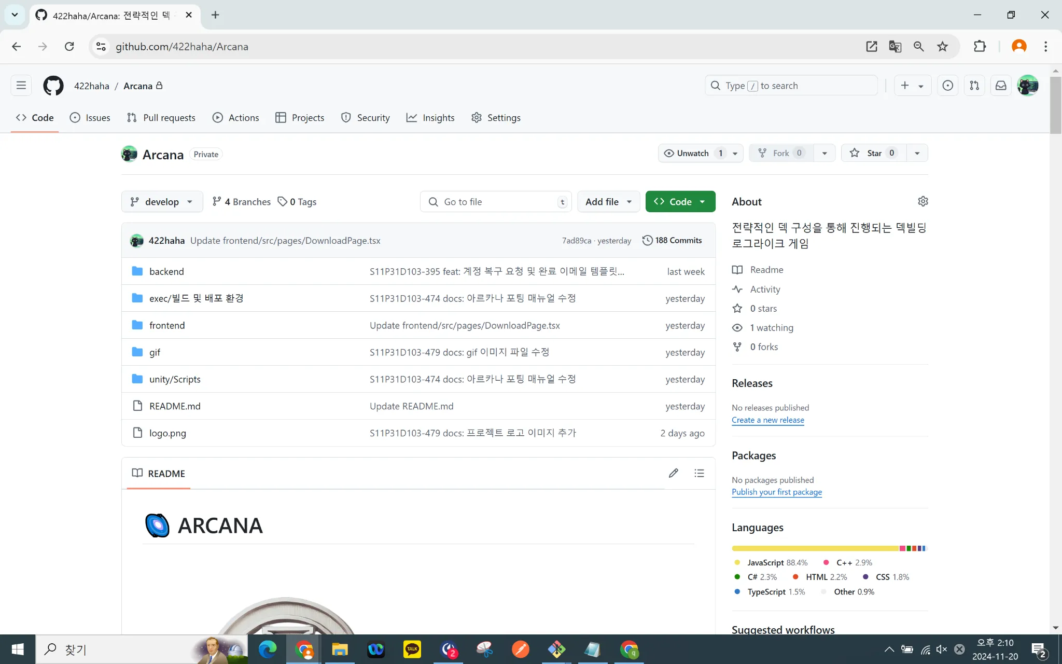
Task: Star the Arcana repository
Action: 873,153
